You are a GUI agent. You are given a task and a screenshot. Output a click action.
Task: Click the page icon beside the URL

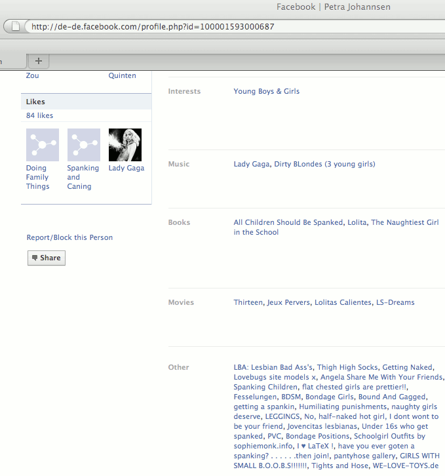[15, 26]
